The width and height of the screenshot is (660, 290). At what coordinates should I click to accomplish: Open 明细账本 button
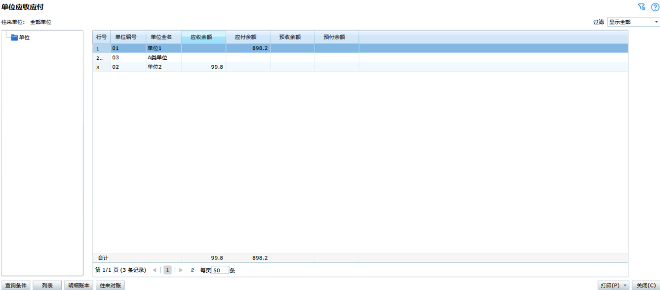pos(79,286)
